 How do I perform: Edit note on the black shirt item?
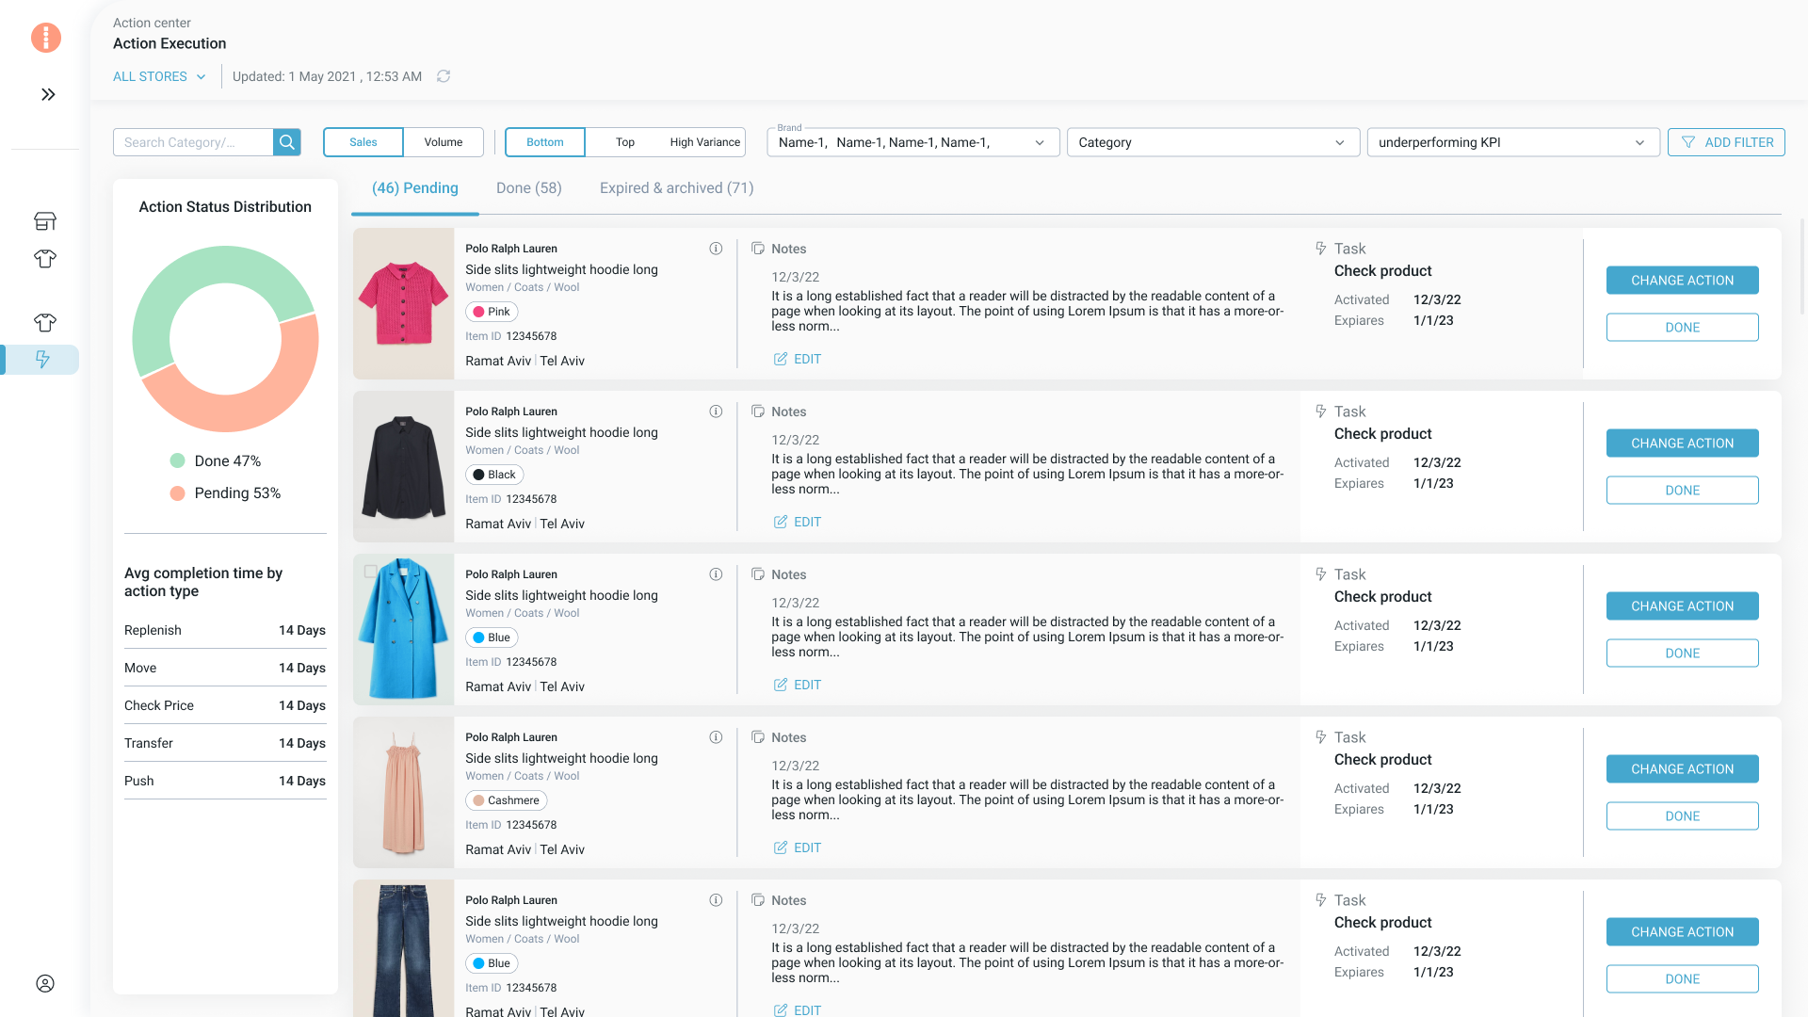click(x=798, y=522)
